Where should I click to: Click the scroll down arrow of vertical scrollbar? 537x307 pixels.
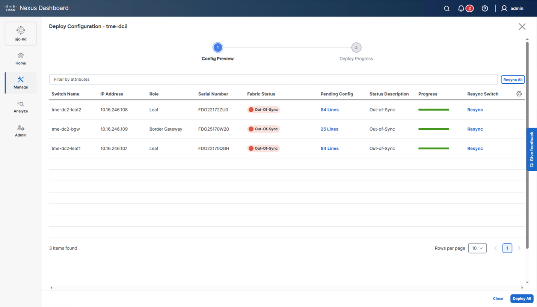527,282
